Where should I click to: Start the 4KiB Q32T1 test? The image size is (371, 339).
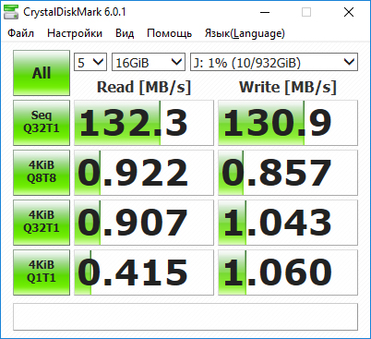(42, 223)
